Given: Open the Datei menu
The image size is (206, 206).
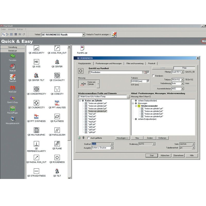Looking at the screenshot, I should (3, 29).
